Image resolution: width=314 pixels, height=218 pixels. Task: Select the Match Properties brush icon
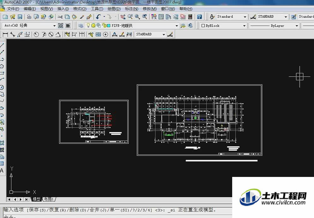click(82, 17)
